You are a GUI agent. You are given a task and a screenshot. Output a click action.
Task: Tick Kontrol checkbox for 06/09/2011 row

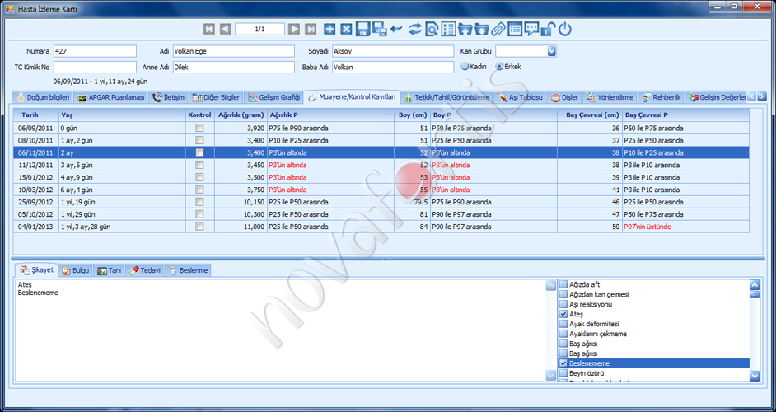click(x=199, y=128)
